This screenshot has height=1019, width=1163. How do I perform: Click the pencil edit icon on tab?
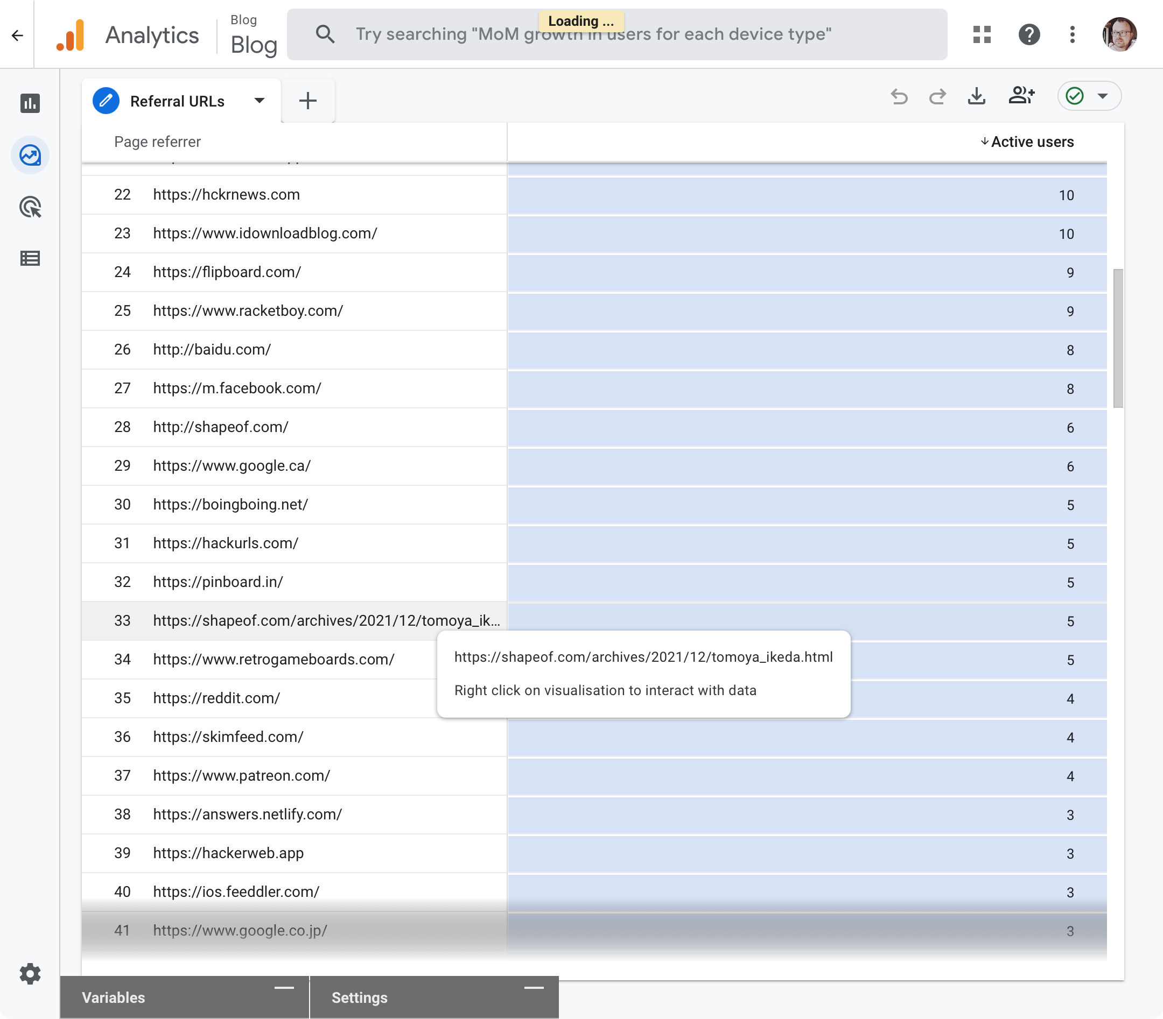[106, 101]
